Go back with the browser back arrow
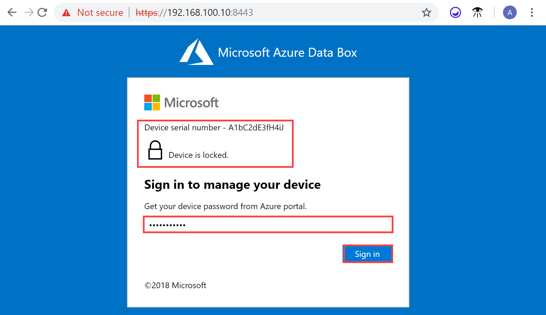 12,12
